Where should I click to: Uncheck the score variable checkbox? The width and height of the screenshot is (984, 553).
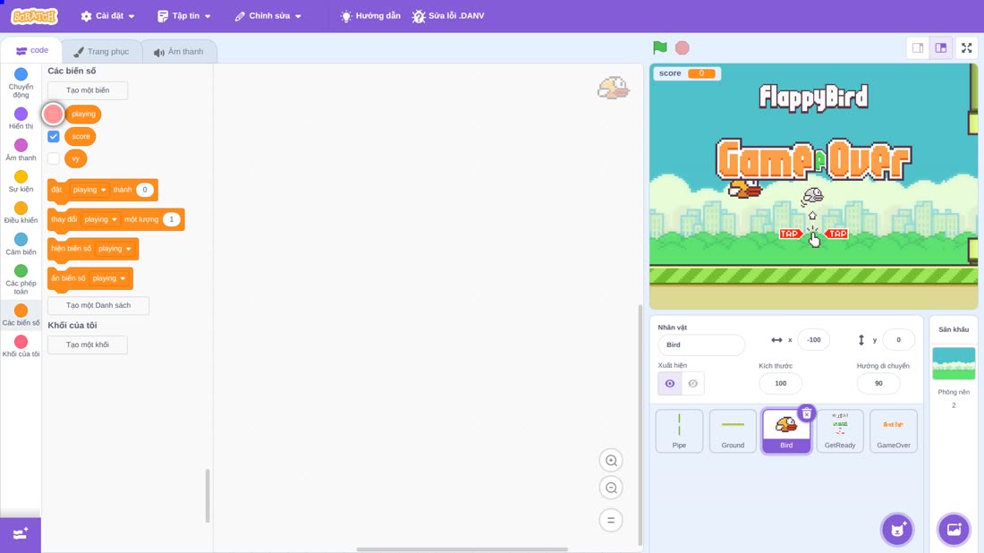coord(54,136)
